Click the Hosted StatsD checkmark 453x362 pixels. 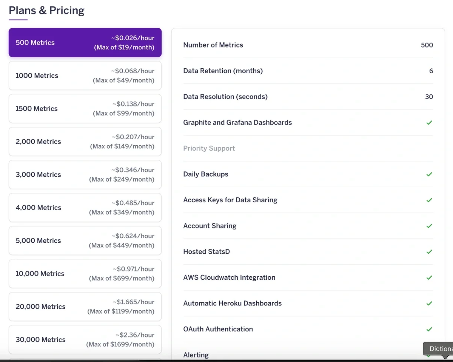pos(429,252)
